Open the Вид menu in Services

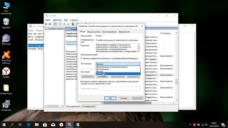[66, 20]
